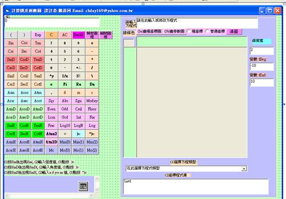Click the Exp button

[x=38, y=35]
